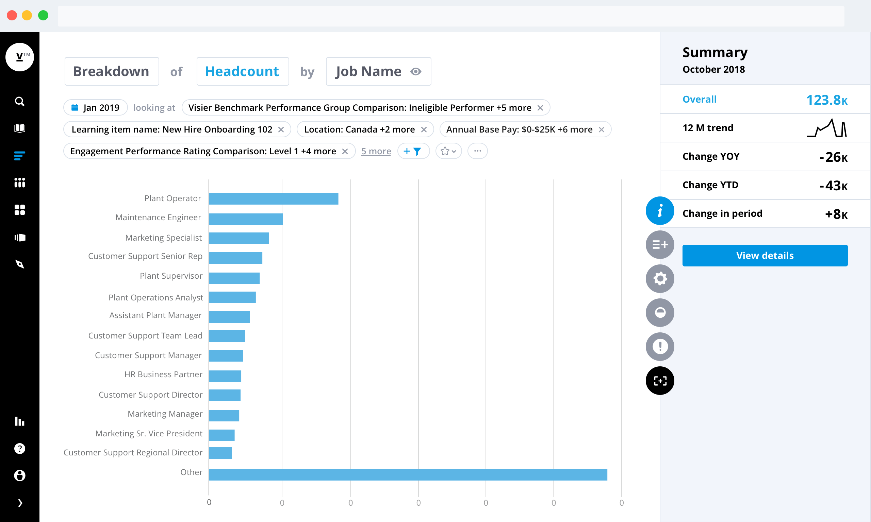Image resolution: width=871 pixels, height=522 pixels.
Task: Remove the Location Canada filter
Action: click(x=424, y=130)
